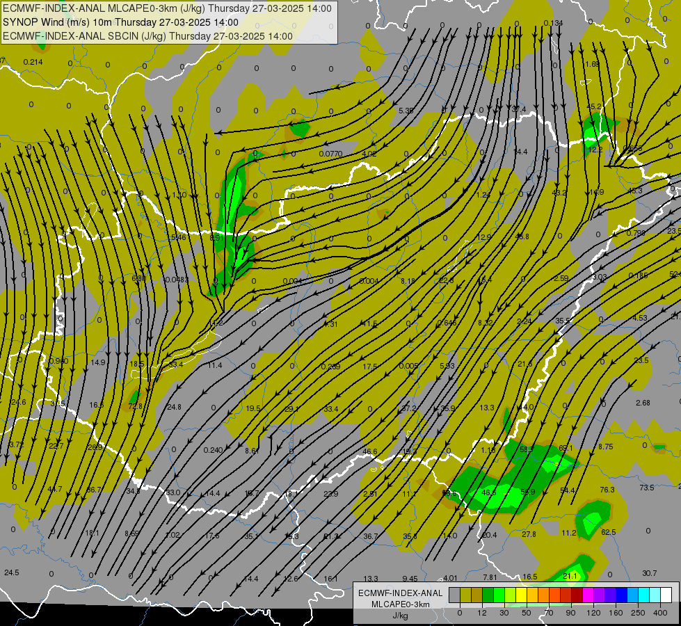The image size is (681, 626).
Task: Click the 5.93 map value
Action: (447, 366)
